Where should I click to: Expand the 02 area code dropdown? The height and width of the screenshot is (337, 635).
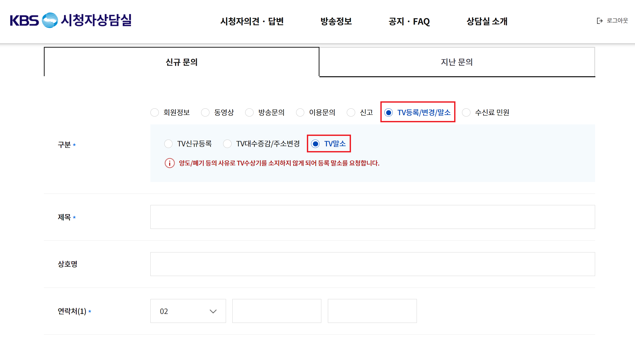tap(188, 311)
